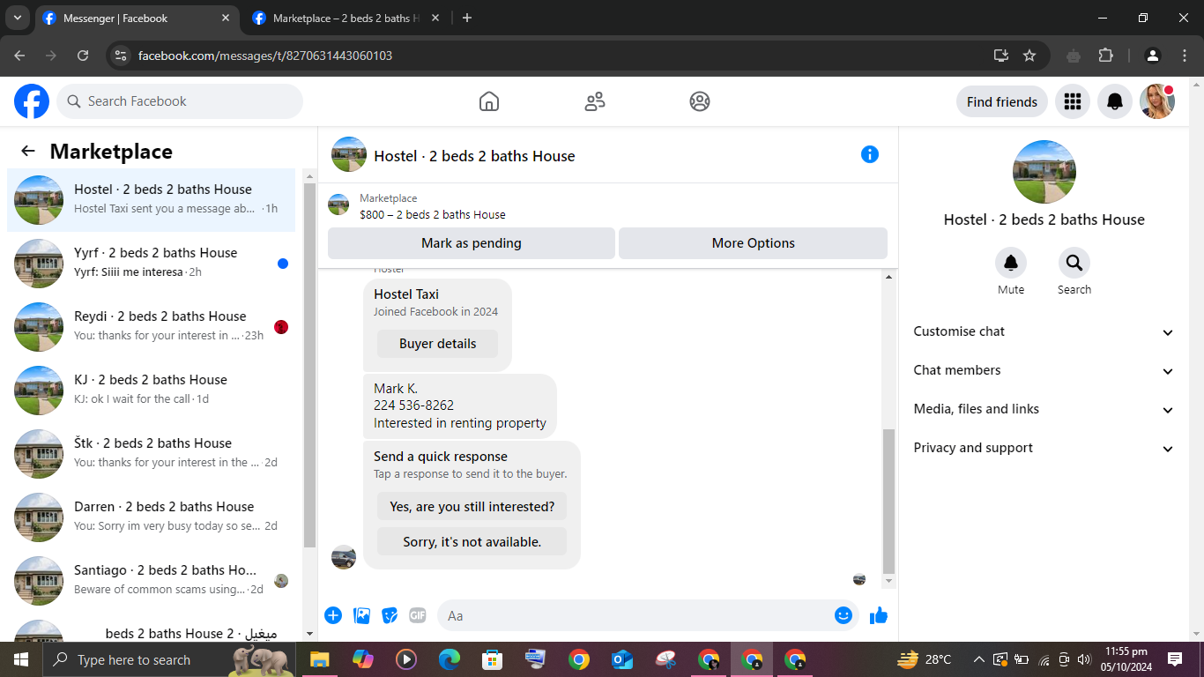
Task: Choose a GIF icon in the composer
Action: click(418, 615)
